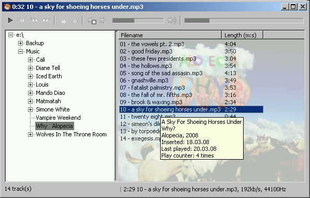Sort by the Length (m:s) column header

point(243,35)
